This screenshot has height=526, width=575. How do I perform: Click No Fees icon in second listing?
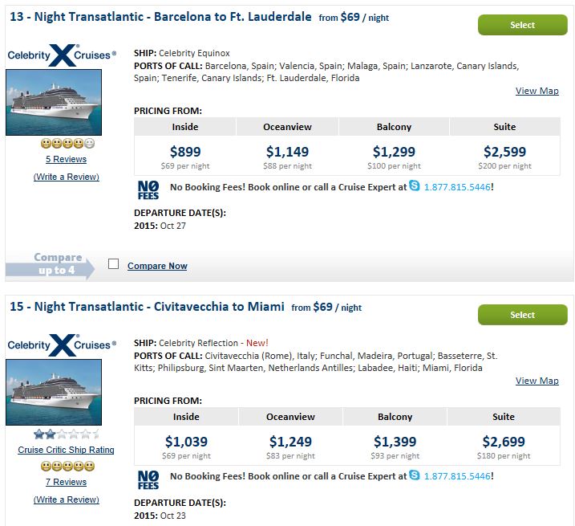click(x=148, y=480)
